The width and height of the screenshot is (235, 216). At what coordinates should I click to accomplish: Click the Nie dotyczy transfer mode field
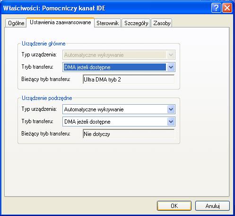(x=129, y=134)
